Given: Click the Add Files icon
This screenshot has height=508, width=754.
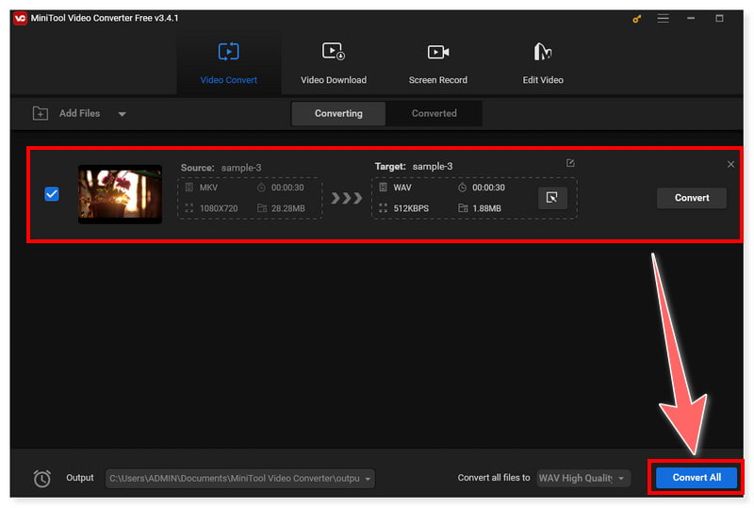Looking at the screenshot, I should coord(41,114).
